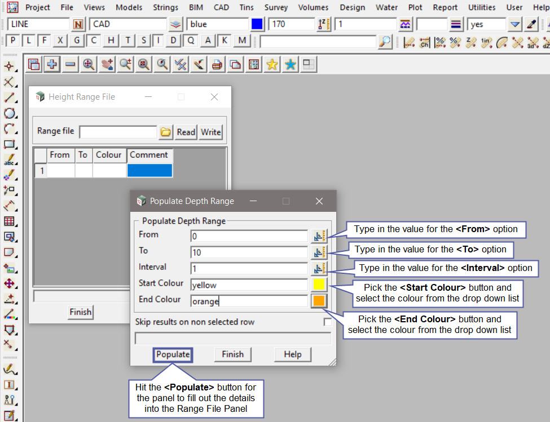
Task: Click the magnifier icon next to search box
Action: (384, 41)
